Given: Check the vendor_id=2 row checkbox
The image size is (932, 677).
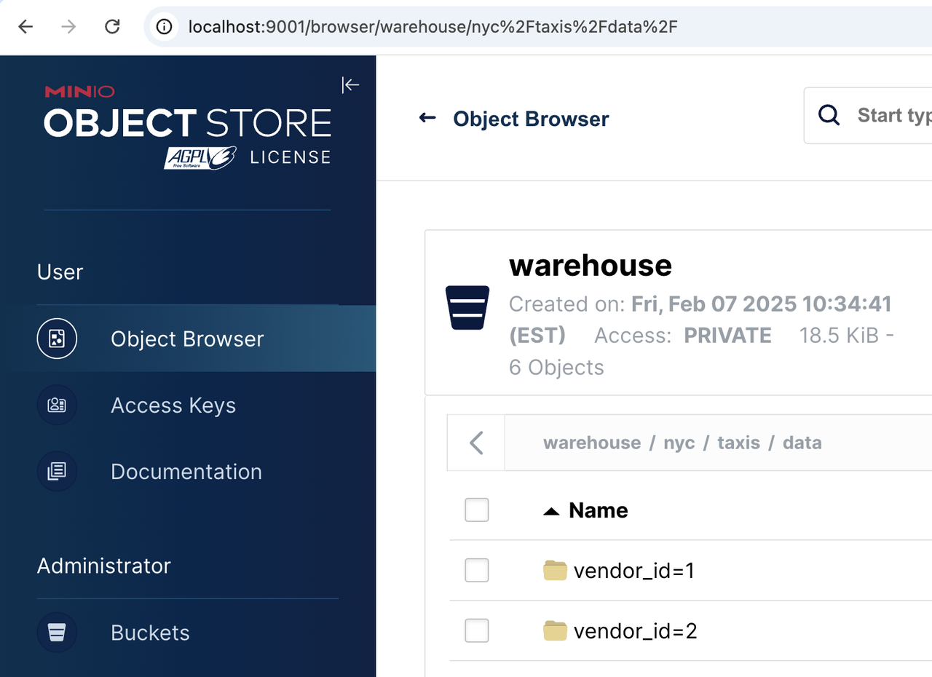Looking at the screenshot, I should click(x=477, y=630).
